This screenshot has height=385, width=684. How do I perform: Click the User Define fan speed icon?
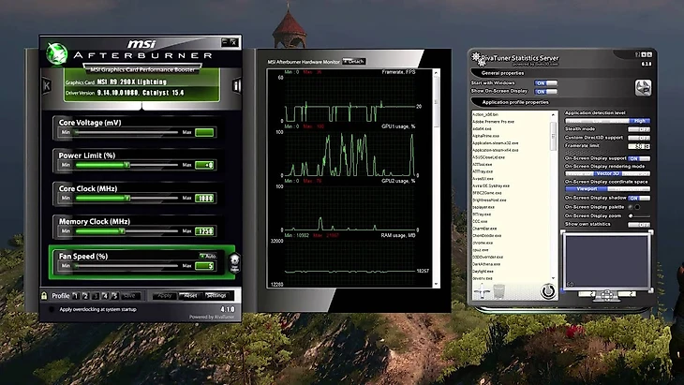(234, 263)
